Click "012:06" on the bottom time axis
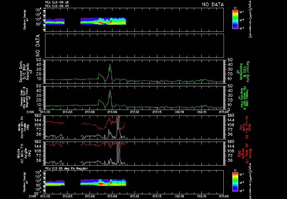The height and width of the screenshot is (199, 287). pyautogui.click(x=90, y=196)
